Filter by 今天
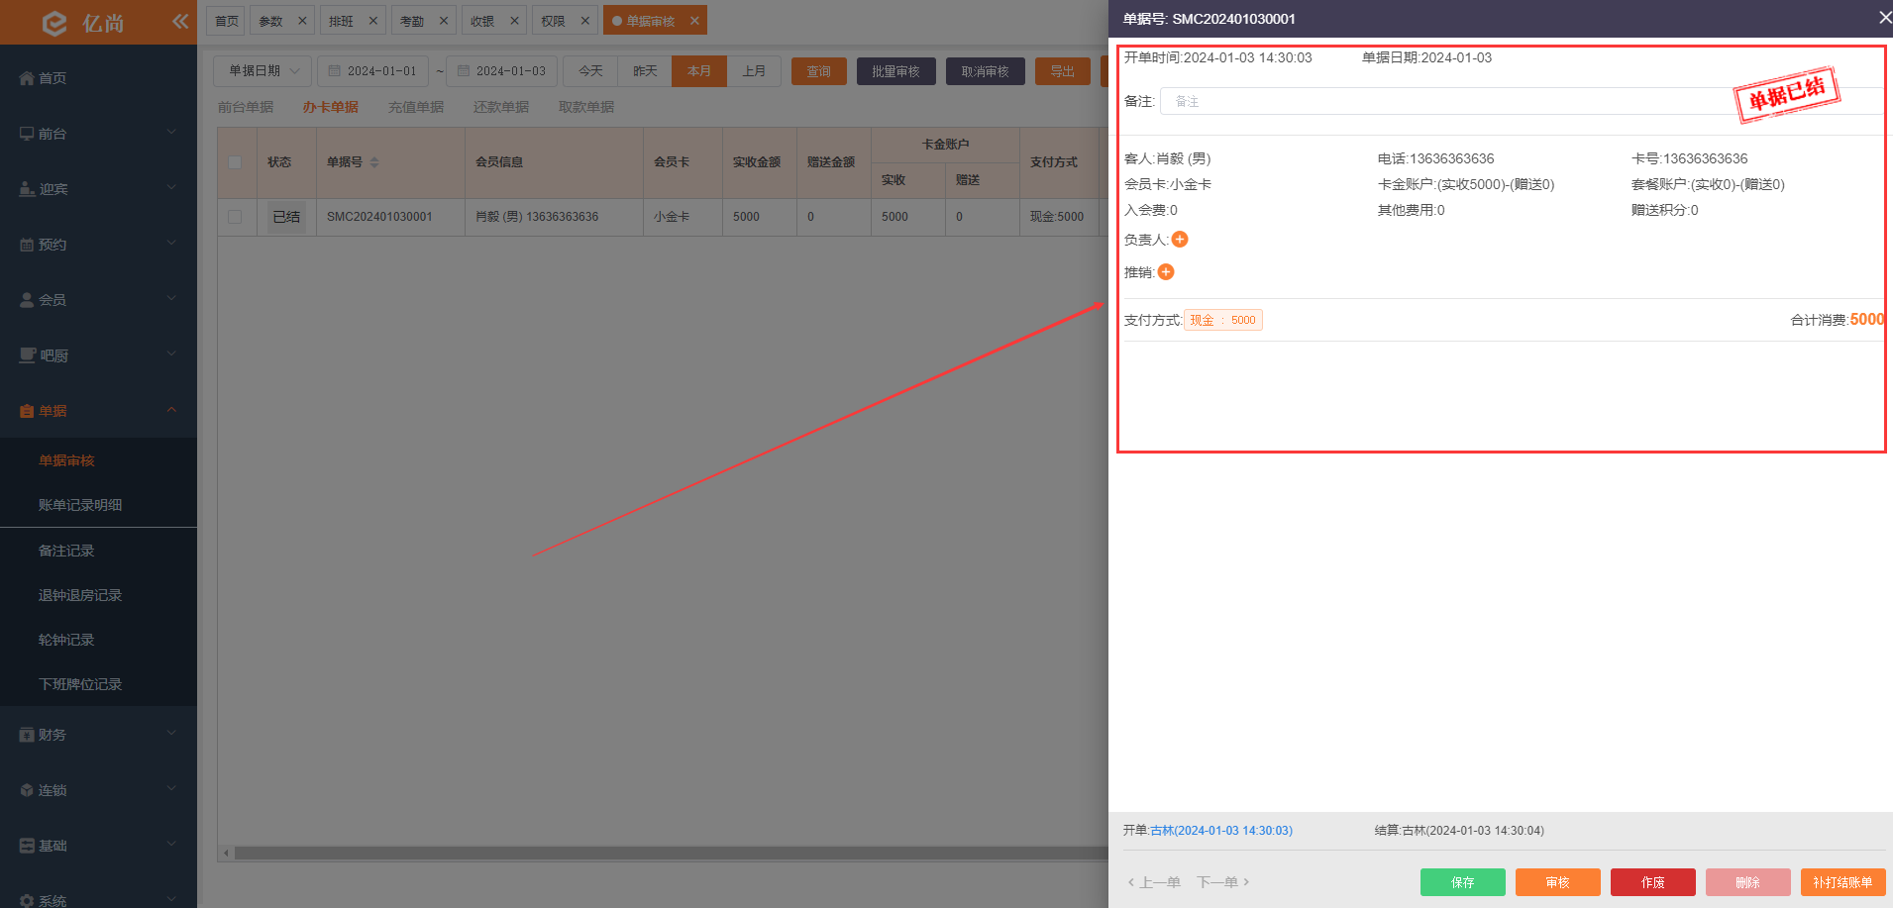Image resolution: width=1893 pixels, height=908 pixels. tap(590, 71)
